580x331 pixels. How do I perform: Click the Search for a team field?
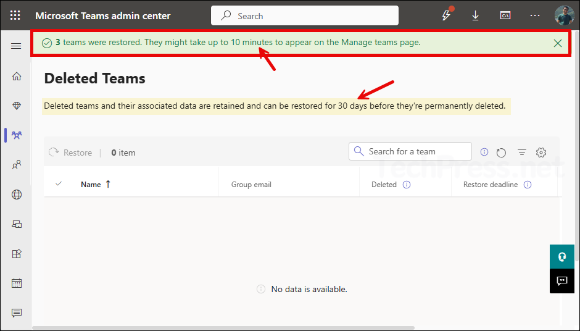(x=410, y=151)
